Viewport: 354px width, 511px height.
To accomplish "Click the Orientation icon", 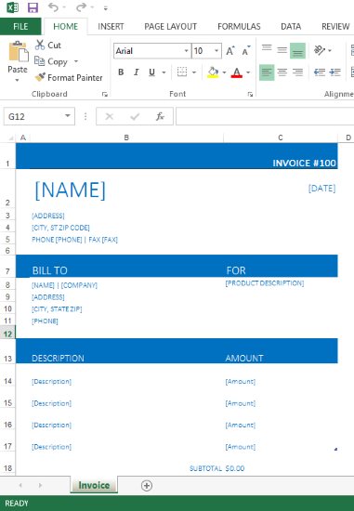I will tap(320, 50).
